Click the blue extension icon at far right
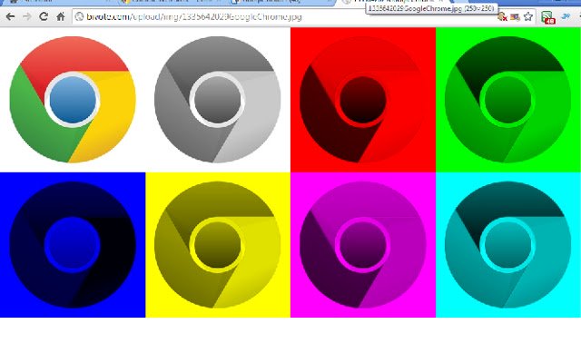Image resolution: width=581 pixels, height=363 pixels. (x=566, y=16)
